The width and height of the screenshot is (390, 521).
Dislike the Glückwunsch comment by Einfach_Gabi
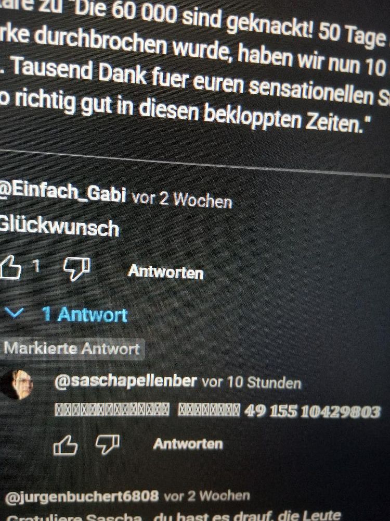77,268
